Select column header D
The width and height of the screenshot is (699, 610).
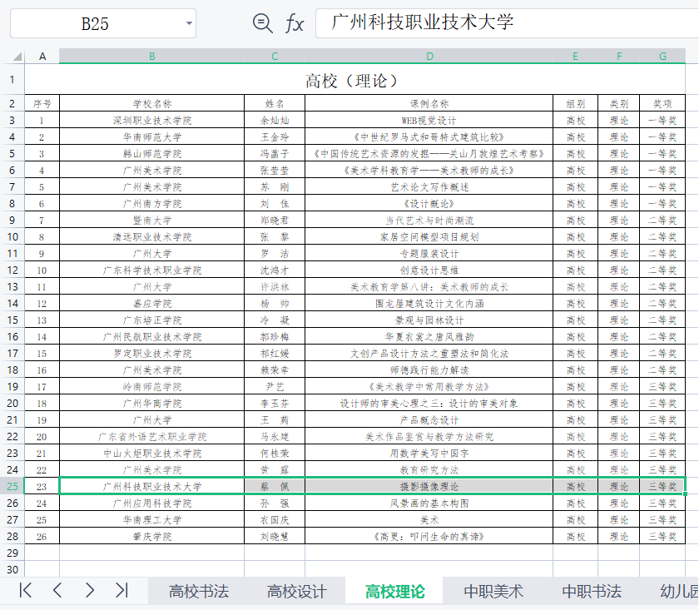[x=429, y=56]
